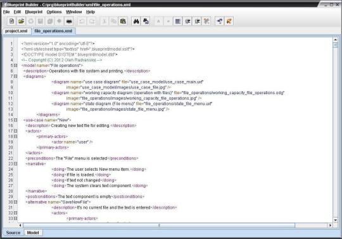This screenshot has width=342, height=239.
Task: Click 'The user selects New menu item' line
Action: 99,169
